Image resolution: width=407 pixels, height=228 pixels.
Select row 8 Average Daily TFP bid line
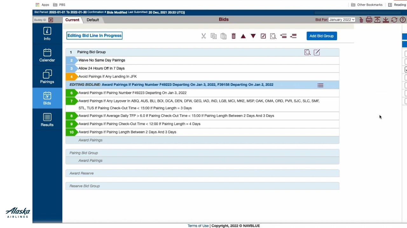click(202, 116)
